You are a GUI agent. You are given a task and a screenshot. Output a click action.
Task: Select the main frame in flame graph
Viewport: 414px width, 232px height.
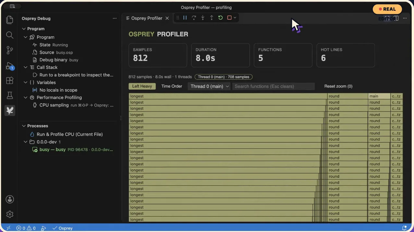tap(379, 96)
